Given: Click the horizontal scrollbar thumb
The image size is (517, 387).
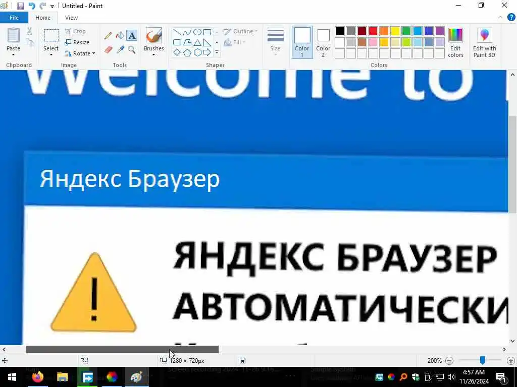Looking at the screenshot, I should click(x=122, y=350).
